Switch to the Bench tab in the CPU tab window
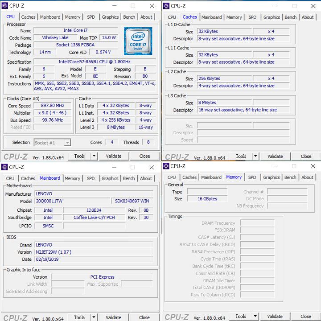321x321 pixels. (x=129, y=17)
